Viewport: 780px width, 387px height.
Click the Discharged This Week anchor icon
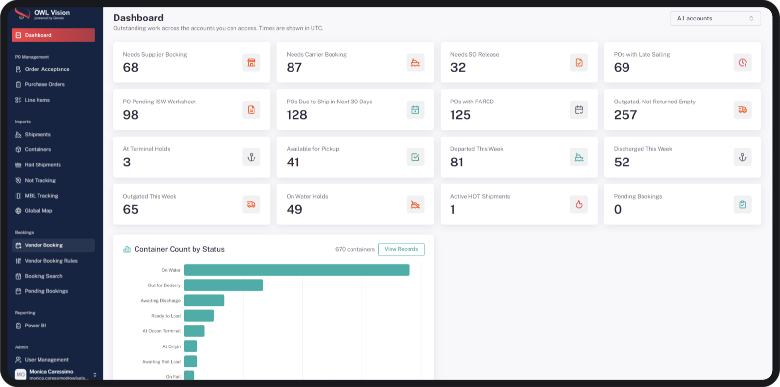click(742, 157)
